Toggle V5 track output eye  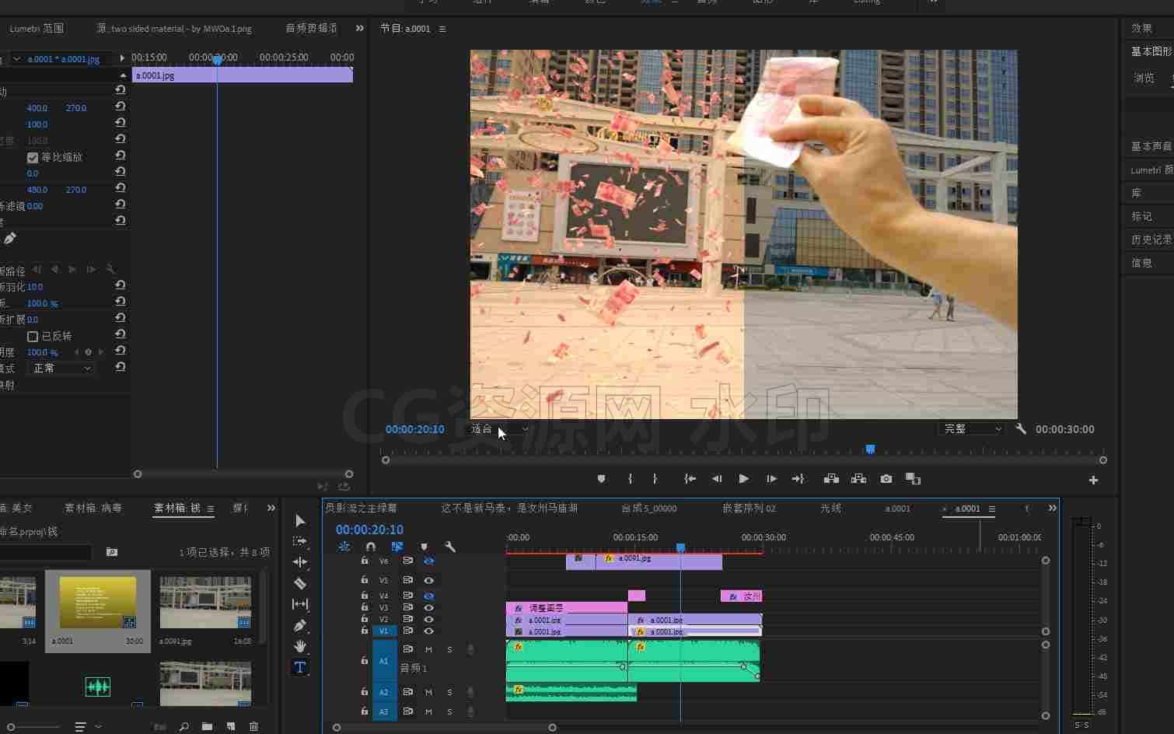[428, 580]
